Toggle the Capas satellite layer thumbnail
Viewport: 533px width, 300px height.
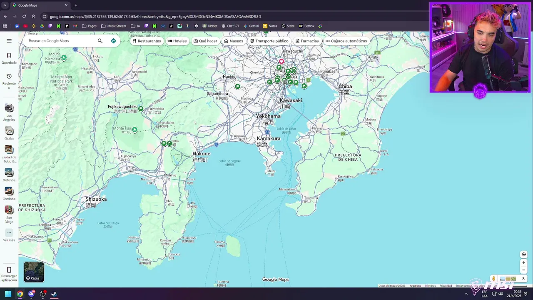tap(34, 272)
